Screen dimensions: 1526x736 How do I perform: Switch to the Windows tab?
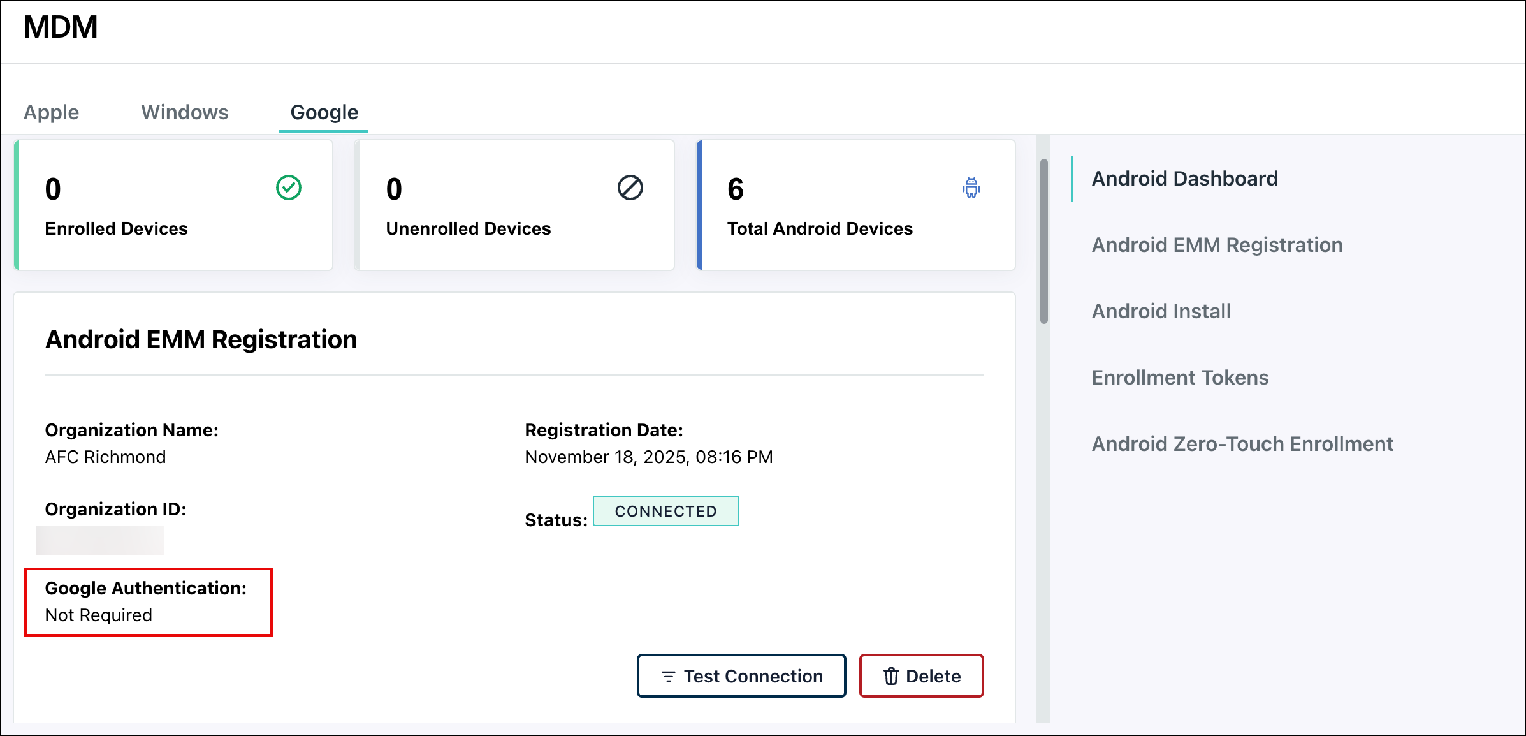pyautogui.click(x=184, y=112)
